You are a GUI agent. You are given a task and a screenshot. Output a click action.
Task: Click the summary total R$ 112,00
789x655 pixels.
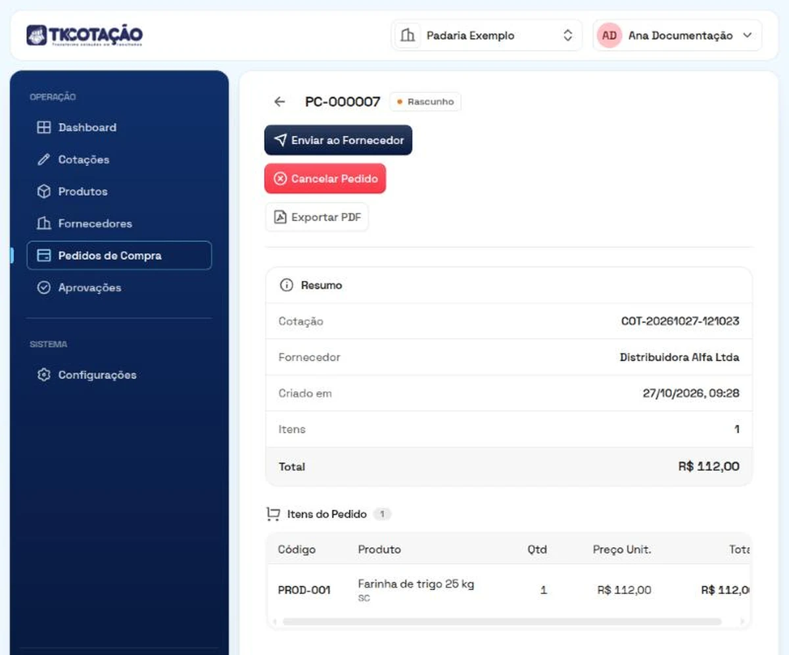click(709, 467)
